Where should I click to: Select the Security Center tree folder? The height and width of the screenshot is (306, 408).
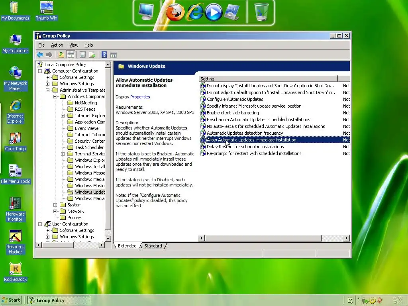(x=90, y=141)
